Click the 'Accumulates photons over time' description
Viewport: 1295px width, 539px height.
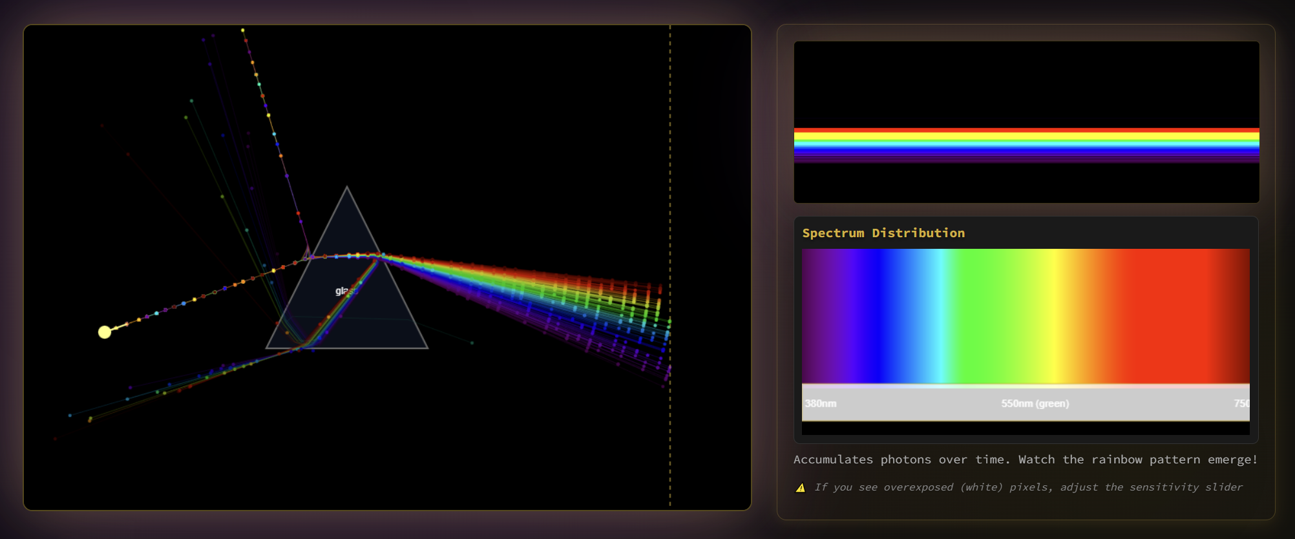1026,460
